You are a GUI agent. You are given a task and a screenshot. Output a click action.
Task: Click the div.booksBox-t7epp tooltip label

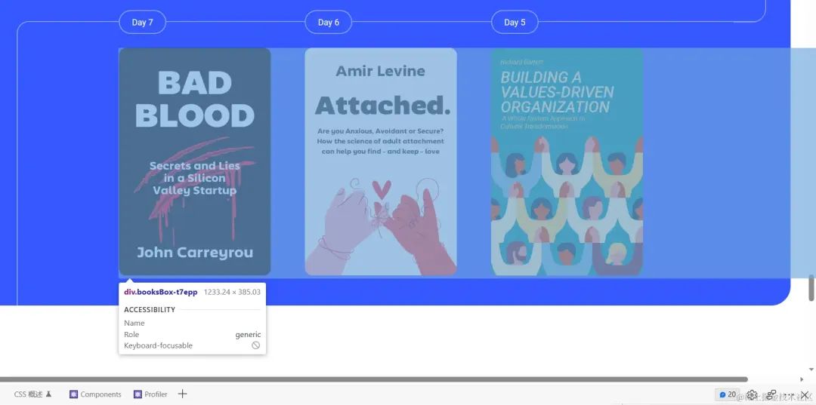pos(161,292)
